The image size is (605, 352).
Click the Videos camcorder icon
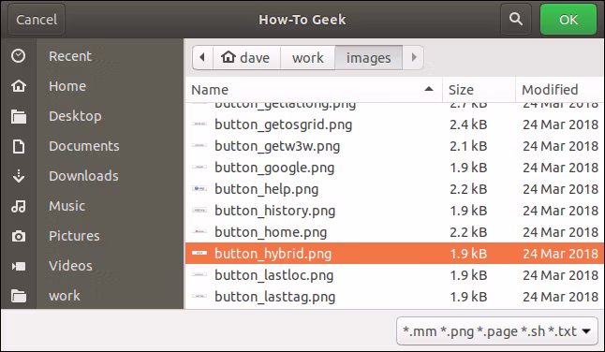point(19,266)
